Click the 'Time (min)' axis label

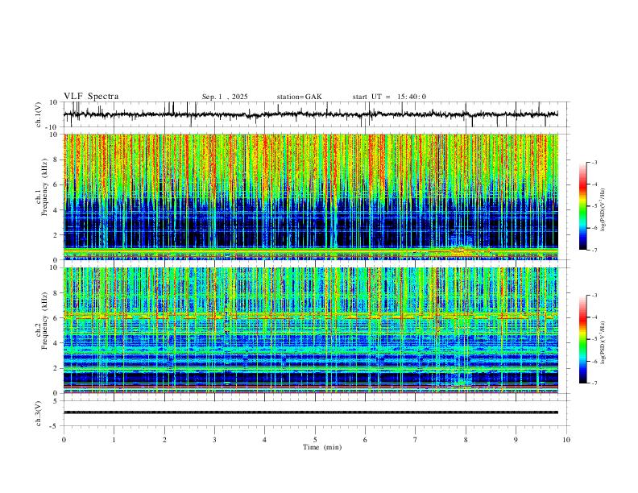322,447
